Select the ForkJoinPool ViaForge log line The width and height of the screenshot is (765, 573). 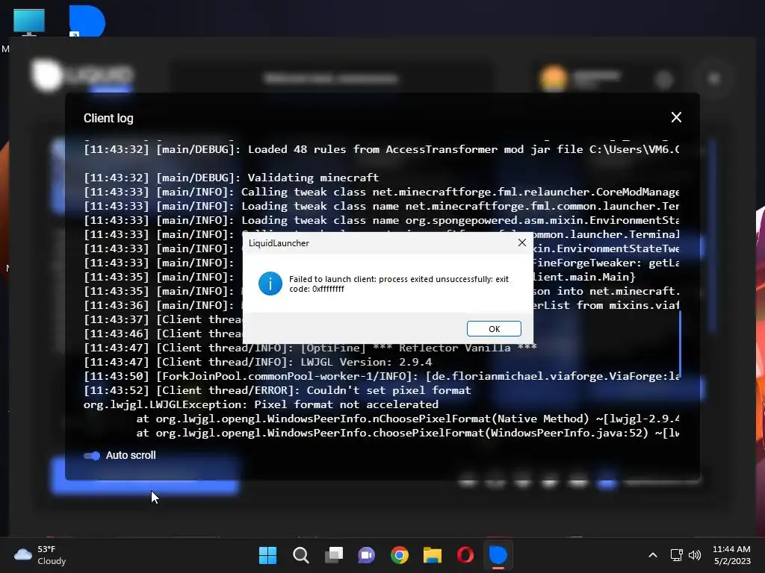(382, 376)
